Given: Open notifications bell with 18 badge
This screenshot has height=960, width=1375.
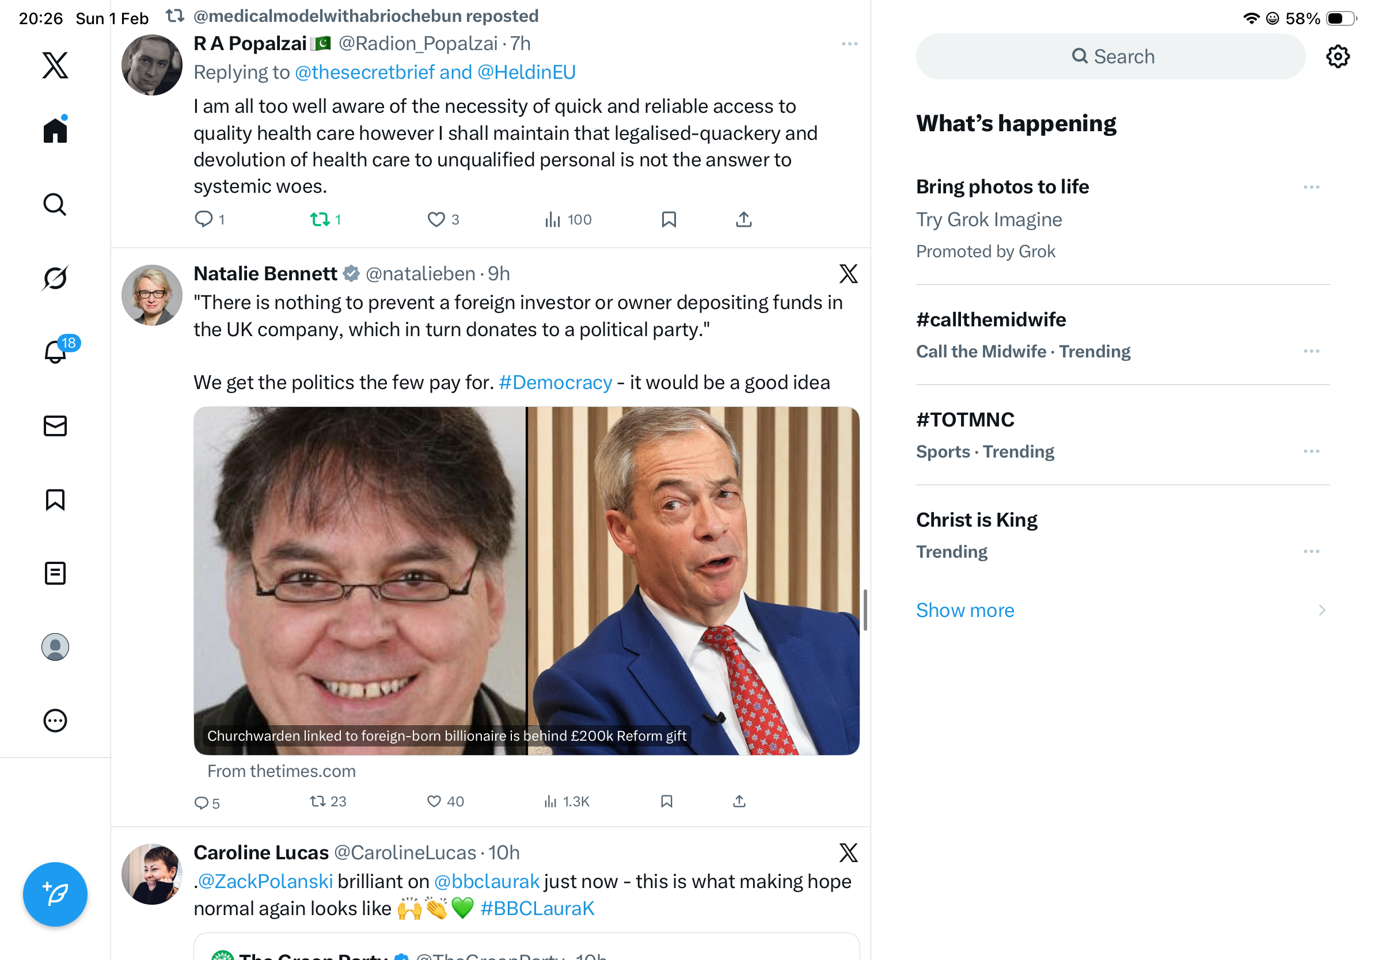Looking at the screenshot, I should [55, 351].
